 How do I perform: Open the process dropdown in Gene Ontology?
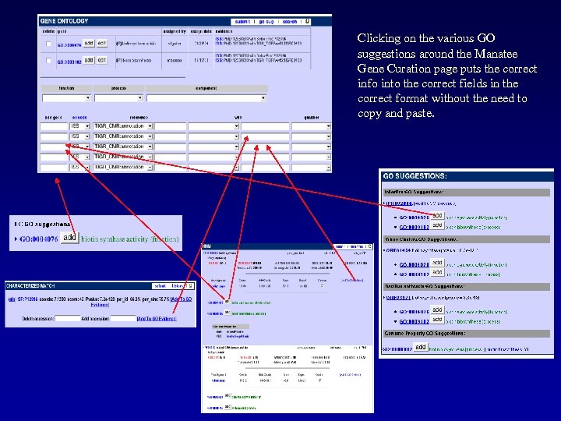pos(118,98)
